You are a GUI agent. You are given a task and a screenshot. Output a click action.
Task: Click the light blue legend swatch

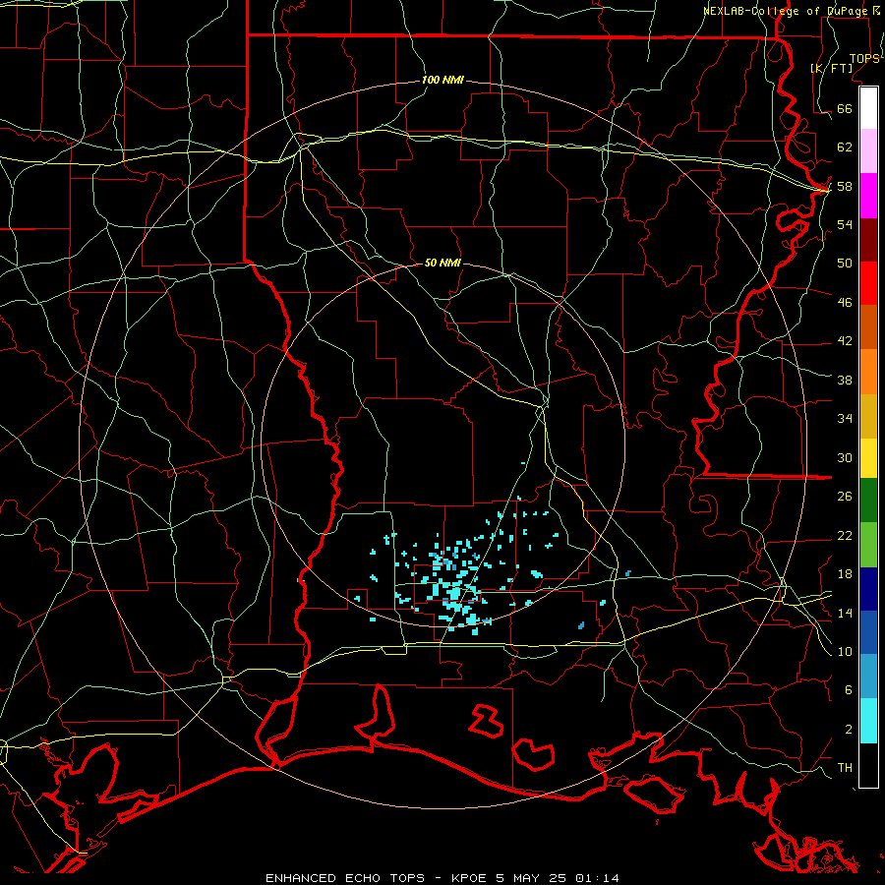click(868, 677)
